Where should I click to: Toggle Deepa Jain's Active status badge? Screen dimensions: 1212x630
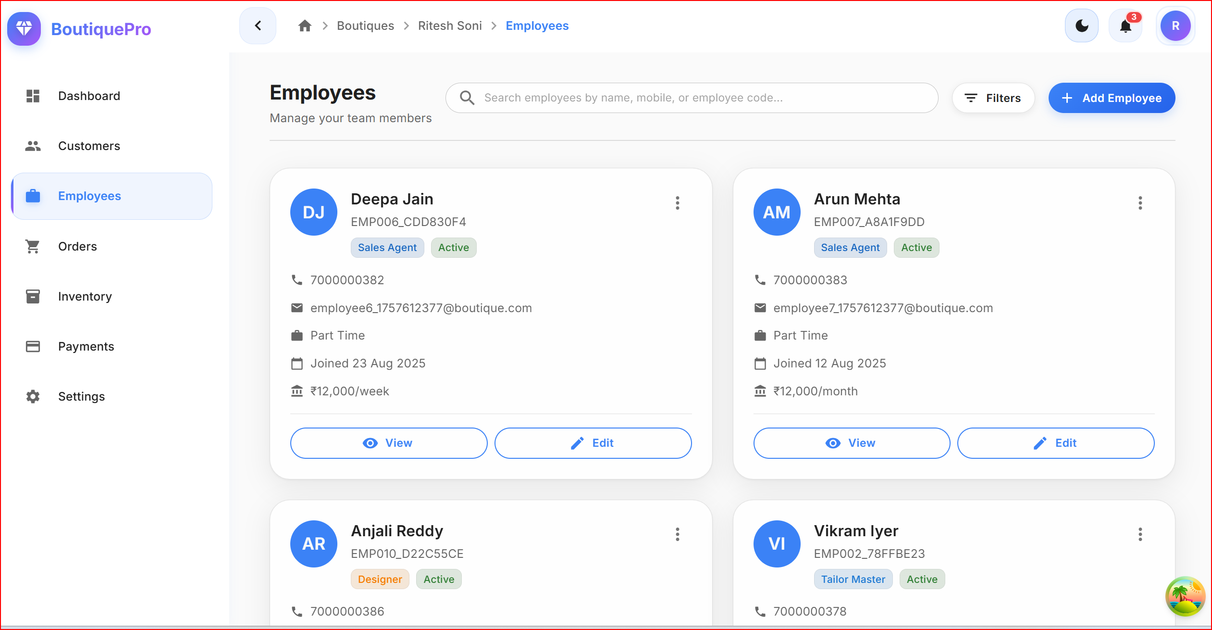[453, 247]
